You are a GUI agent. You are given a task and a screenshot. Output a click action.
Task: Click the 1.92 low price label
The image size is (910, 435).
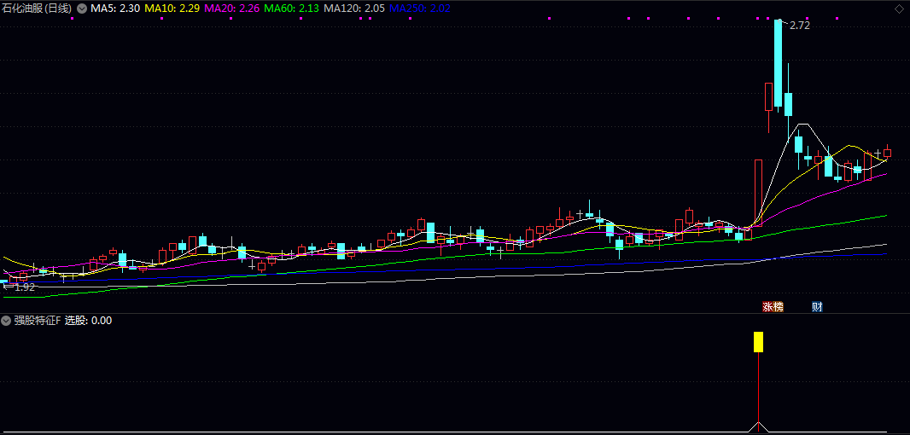[x=25, y=287]
